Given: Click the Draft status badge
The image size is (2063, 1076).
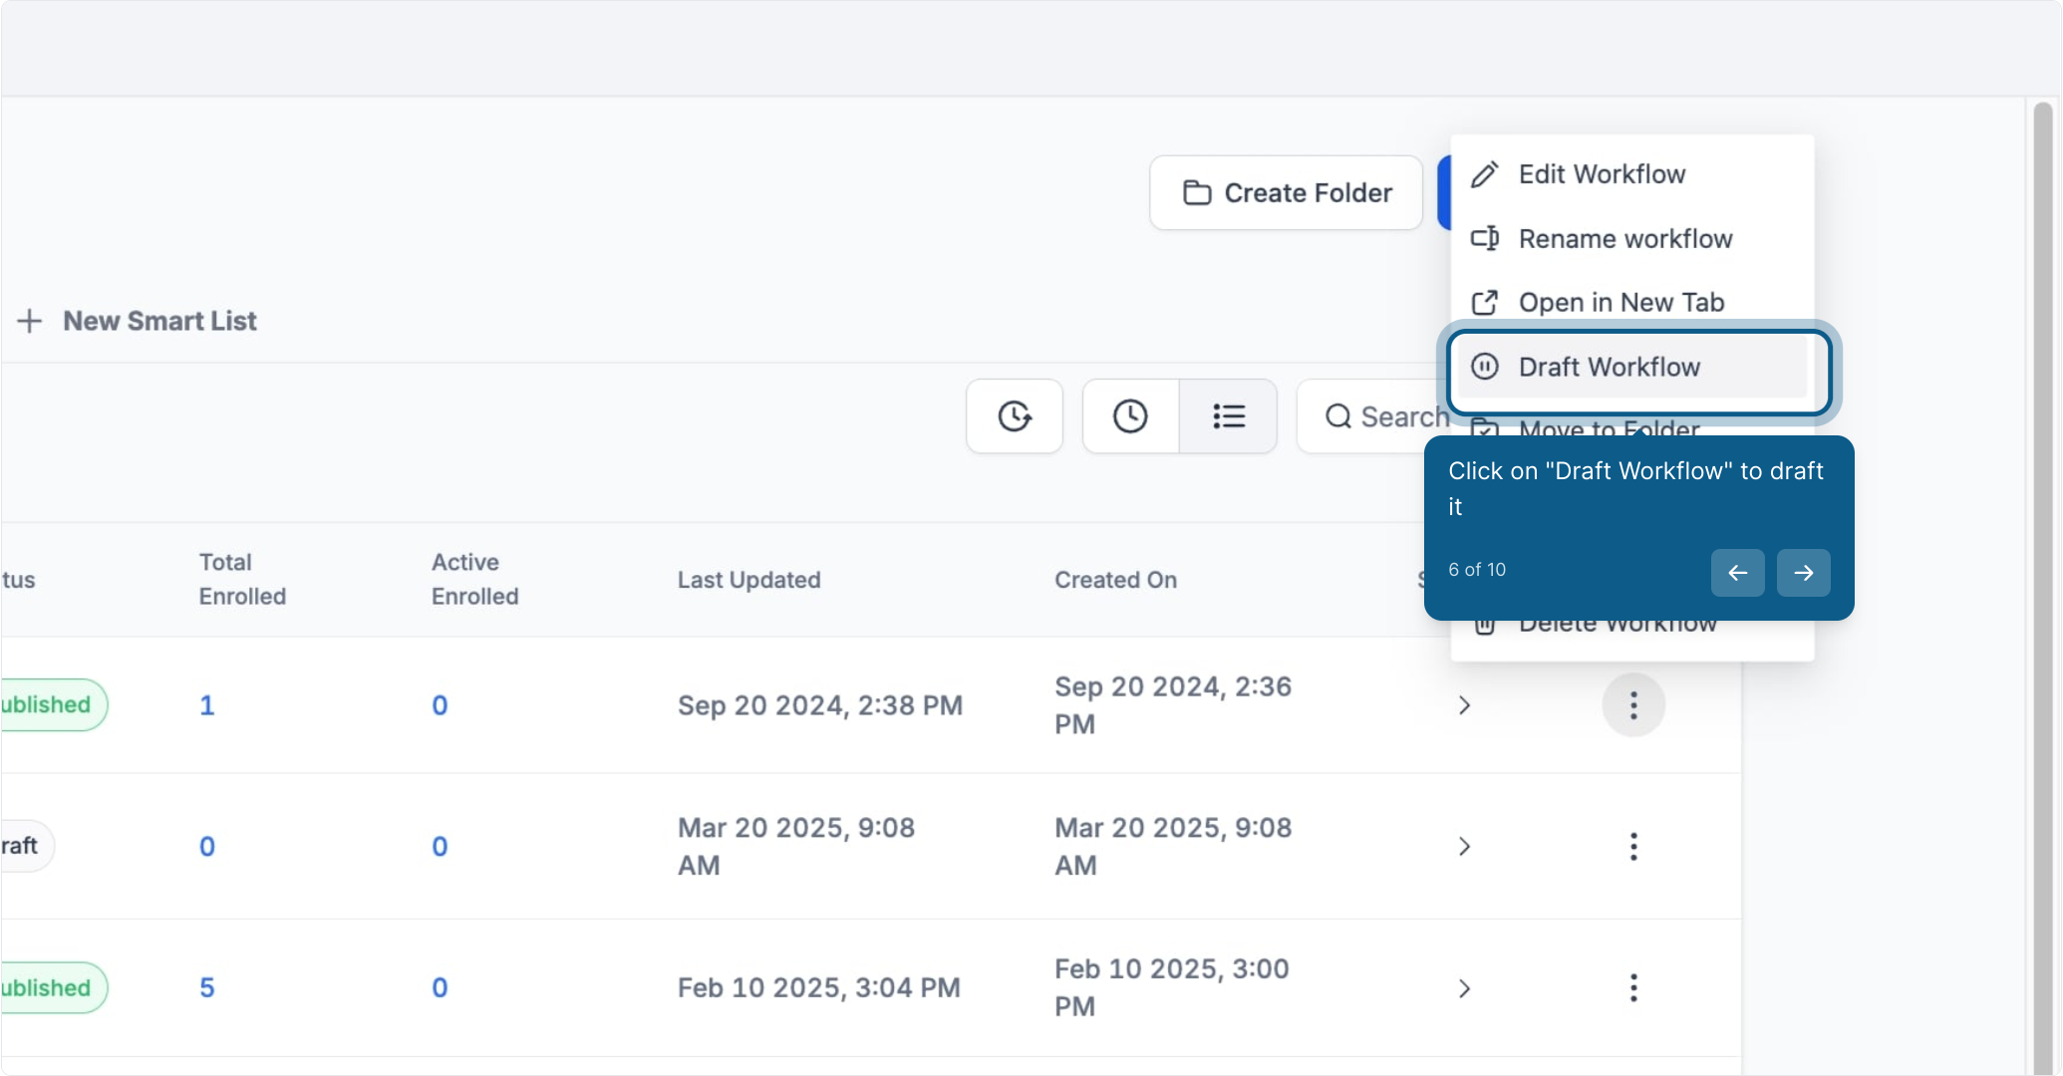Looking at the screenshot, I should (27, 847).
